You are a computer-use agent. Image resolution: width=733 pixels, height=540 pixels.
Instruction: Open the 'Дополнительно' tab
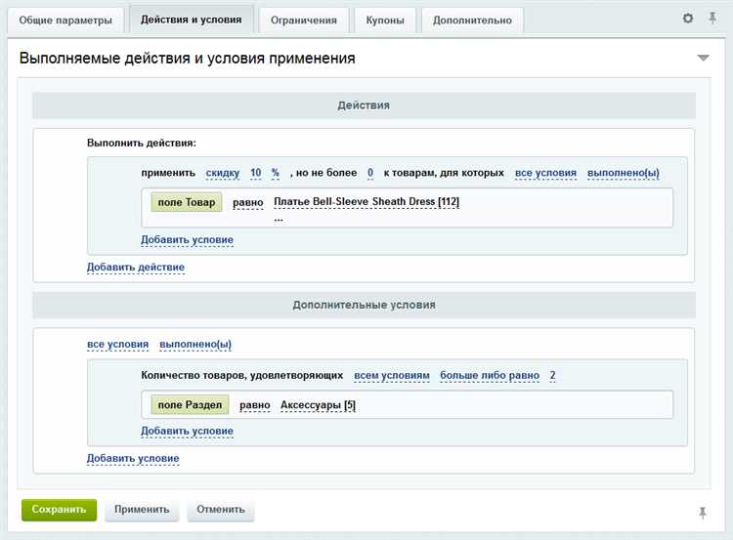pyautogui.click(x=472, y=21)
